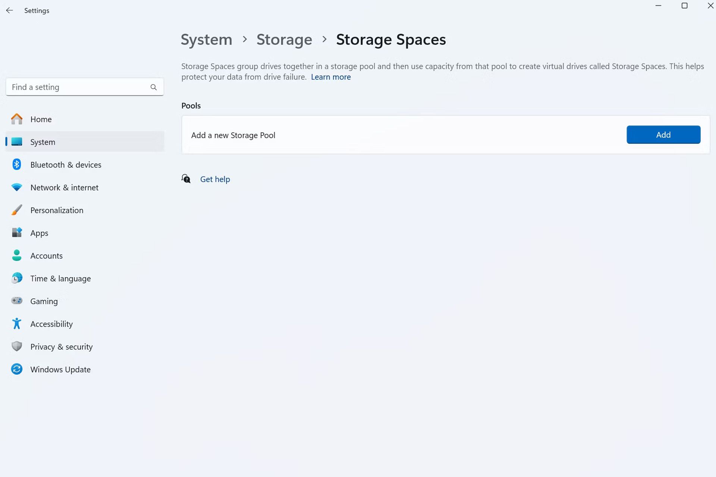Click the Gaming controller icon
The image size is (716, 477).
pos(16,301)
